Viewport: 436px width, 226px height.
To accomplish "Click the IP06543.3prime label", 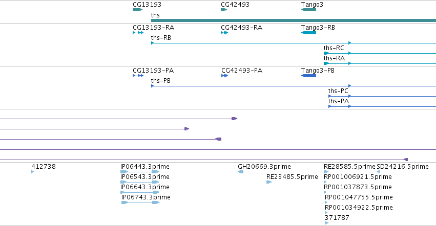I will tap(145, 177).
